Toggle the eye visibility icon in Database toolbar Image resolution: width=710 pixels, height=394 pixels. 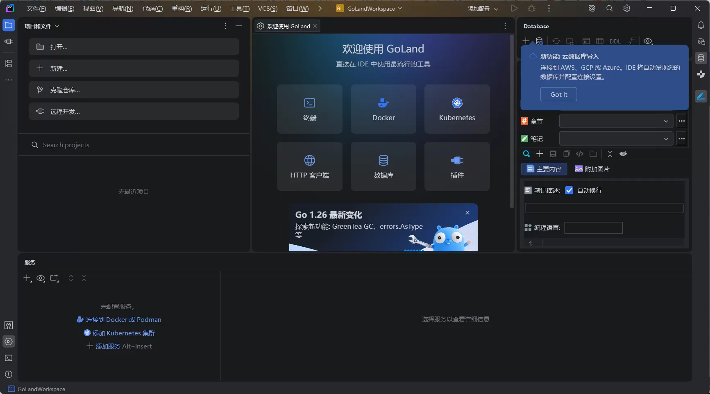pyautogui.click(x=648, y=41)
